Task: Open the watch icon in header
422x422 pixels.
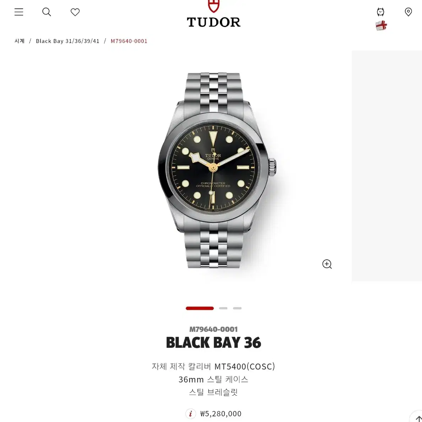Action: coord(380,12)
